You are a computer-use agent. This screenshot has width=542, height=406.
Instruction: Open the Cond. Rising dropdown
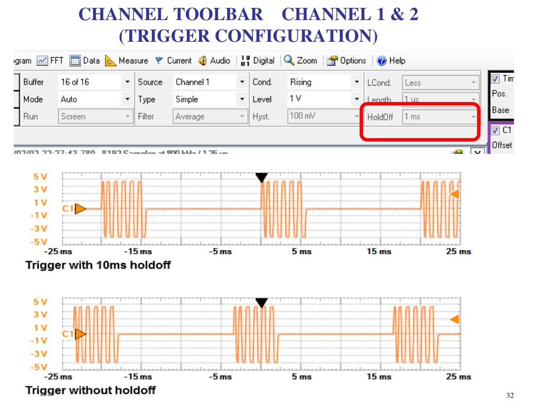tap(324, 82)
